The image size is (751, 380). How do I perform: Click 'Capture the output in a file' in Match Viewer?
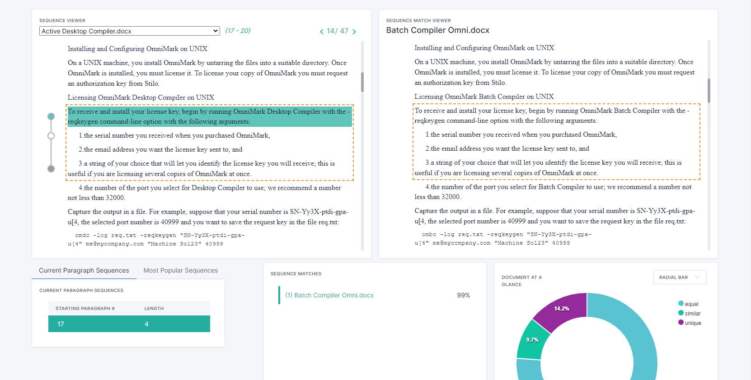(554, 216)
